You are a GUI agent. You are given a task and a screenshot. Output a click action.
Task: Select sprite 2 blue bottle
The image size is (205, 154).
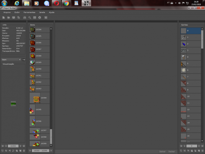point(190,44)
